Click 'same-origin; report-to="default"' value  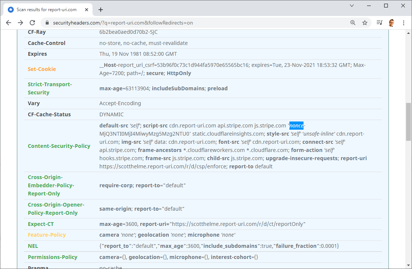pyautogui.click(x=142, y=209)
